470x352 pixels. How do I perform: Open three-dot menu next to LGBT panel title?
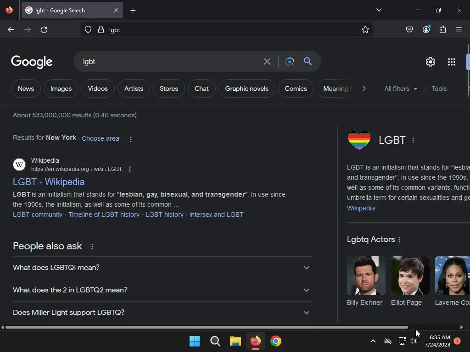(x=413, y=140)
